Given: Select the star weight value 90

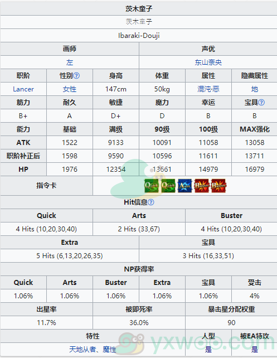Looking at the screenshot, I should pos(231,323).
